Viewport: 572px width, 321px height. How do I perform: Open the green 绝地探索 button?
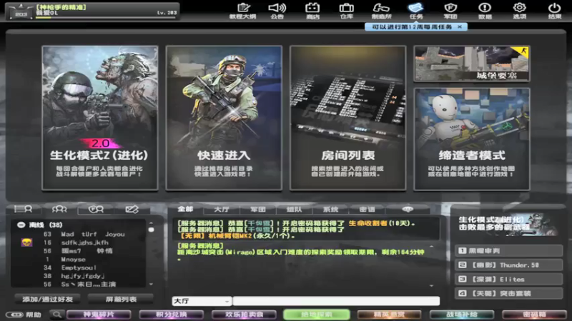316,315
